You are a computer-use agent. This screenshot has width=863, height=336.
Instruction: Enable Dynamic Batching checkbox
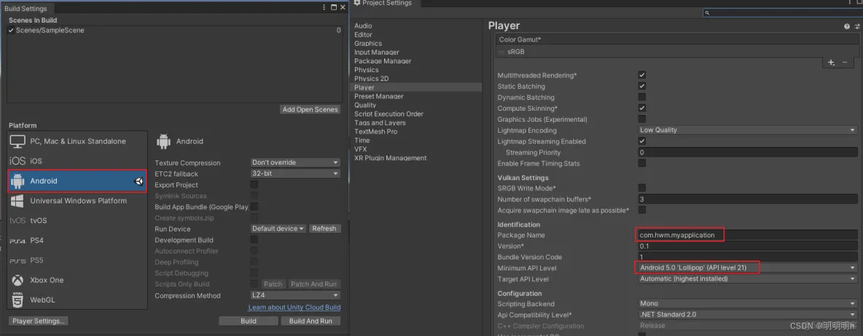click(641, 97)
